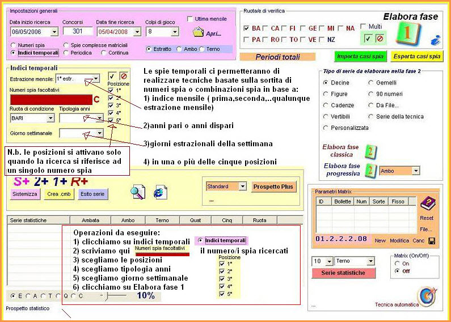Open the Ambo progressive phase dropdown
Viewport: 451px width, 322px height.
point(416,171)
